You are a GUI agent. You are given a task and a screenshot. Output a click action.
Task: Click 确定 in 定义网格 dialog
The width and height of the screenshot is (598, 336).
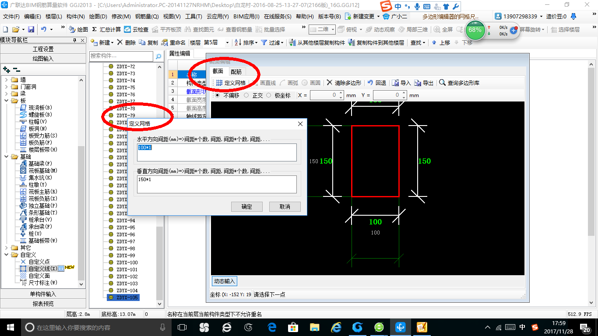coord(247,206)
